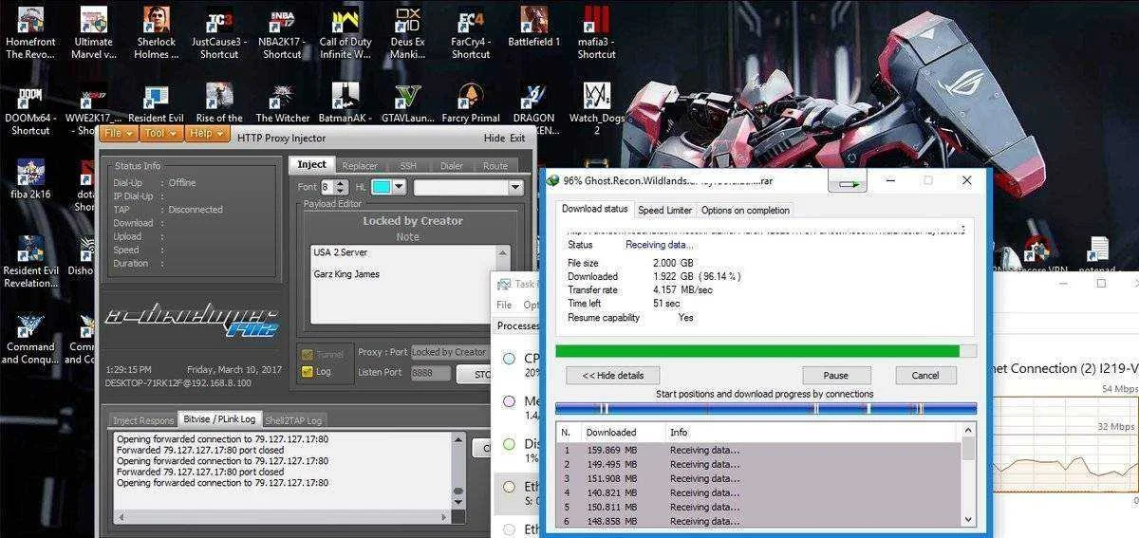Switch to the Speed Limiter tab
The width and height of the screenshot is (1139, 538).
[x=664, y=210]
